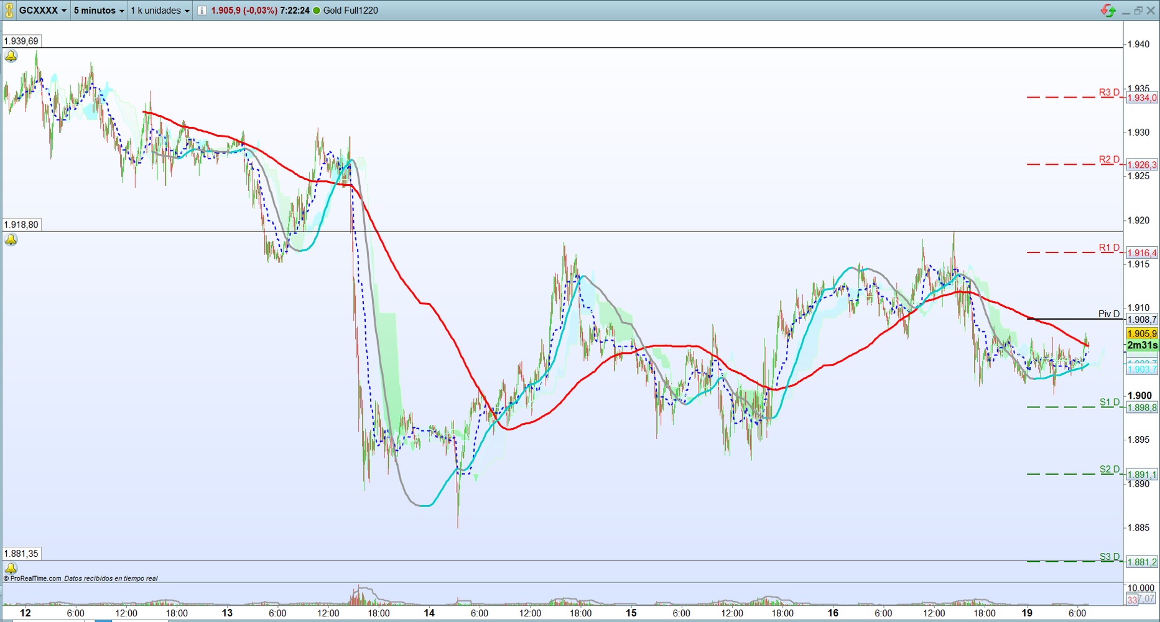Image resolution: width=1160 pixels, height=622 pixels.
Task: Click the bold 1.900 price axis label
Action: click(1139, 396)
